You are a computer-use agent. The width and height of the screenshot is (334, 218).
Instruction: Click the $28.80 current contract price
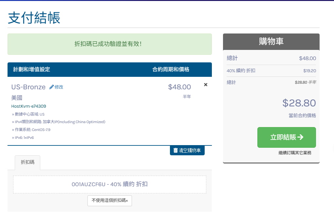pyautogui.click(x=299, y=103)
